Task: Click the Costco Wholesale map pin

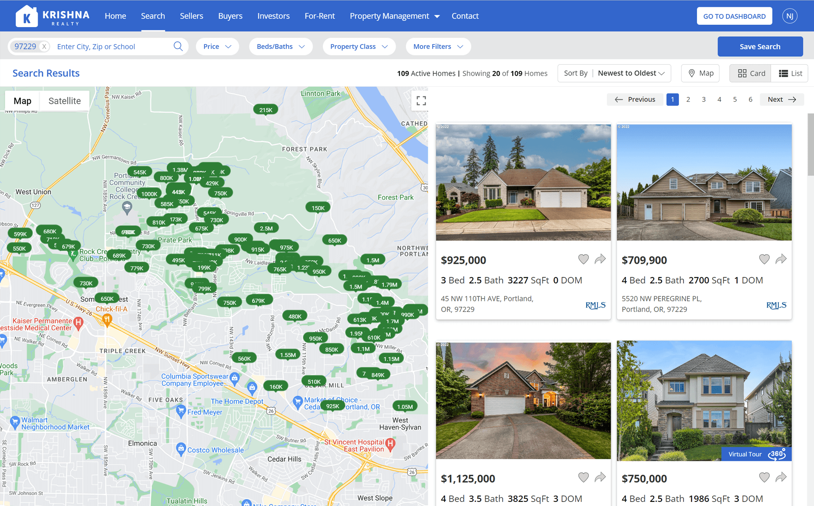Action: (x=181, y=449)
